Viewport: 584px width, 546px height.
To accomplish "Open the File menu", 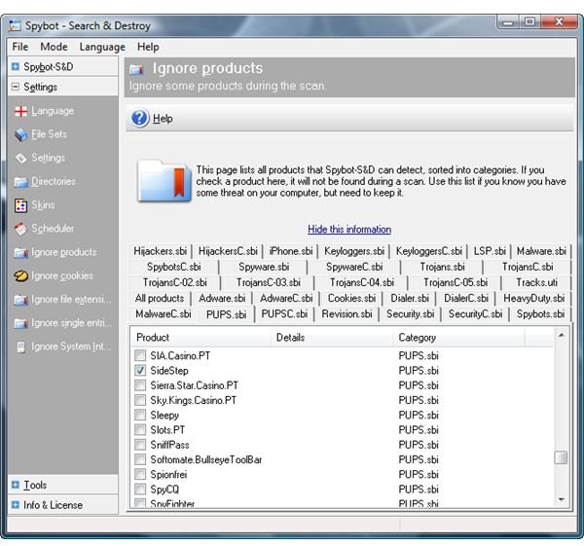I will 20,47.
